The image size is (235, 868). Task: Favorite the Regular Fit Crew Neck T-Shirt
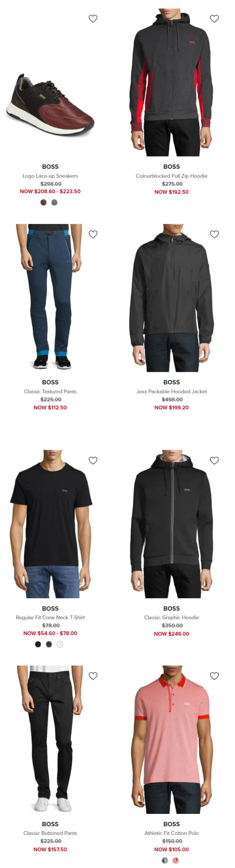point(93,460)
